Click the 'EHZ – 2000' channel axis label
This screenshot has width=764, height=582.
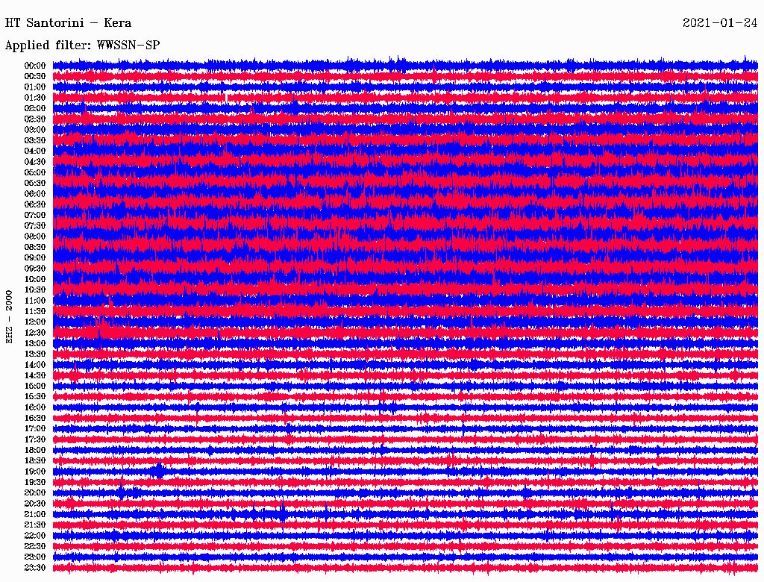pos(9,317)
